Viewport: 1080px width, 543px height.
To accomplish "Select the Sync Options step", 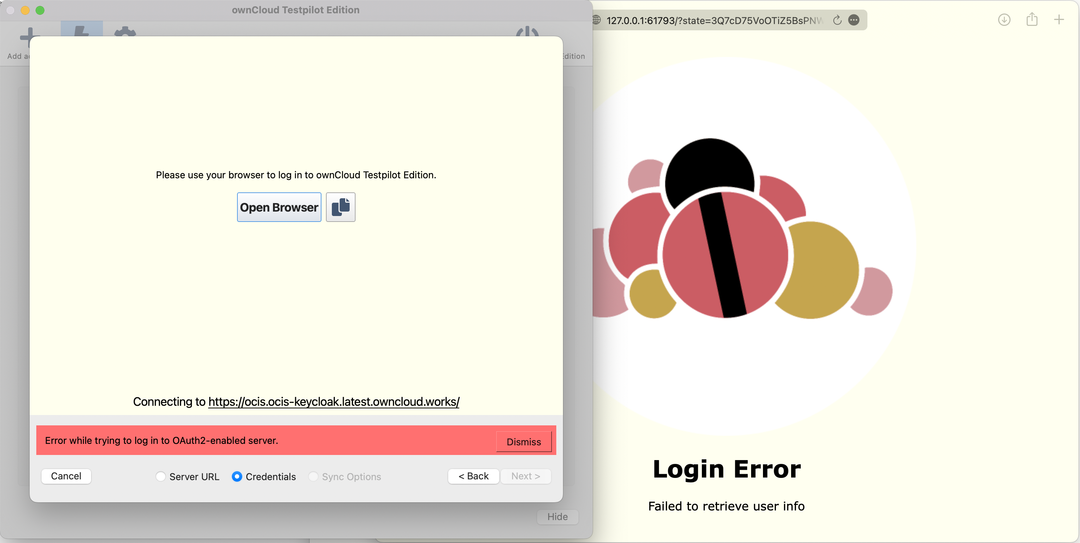I will (313, 476).
